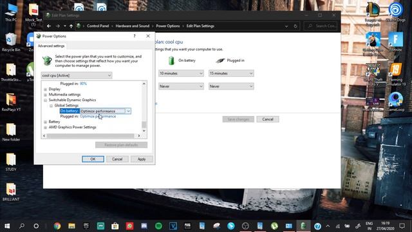This screenshot has height=232, width=412.
Task: Open Plugged in 15 minutes dropdown
Action: pyautogui.click(x=231, y=73)
